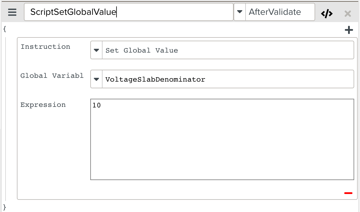
Task: Click the VoltageSlabDenominator variable field
Action: pyautogui.click(x=204, y=79)
